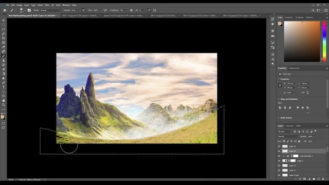This screenshot has width=329, height=185.
Task: Toggle pressure for opacity button
Action: [83, 10]
